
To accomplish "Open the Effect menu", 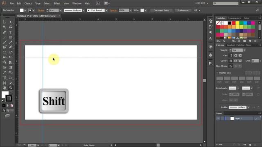I will click(57, 3).
